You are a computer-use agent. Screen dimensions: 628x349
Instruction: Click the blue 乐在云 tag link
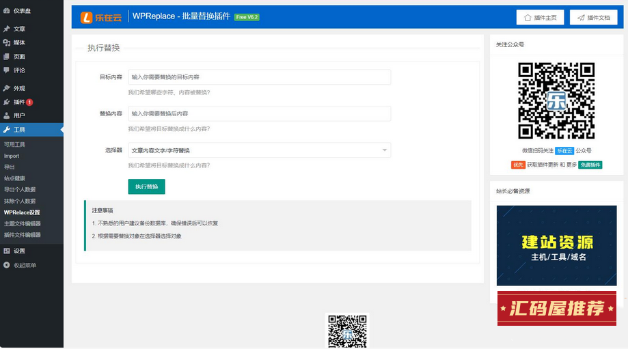(564, 151)
